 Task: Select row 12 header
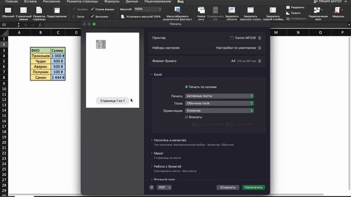click(x=4, y=100)
